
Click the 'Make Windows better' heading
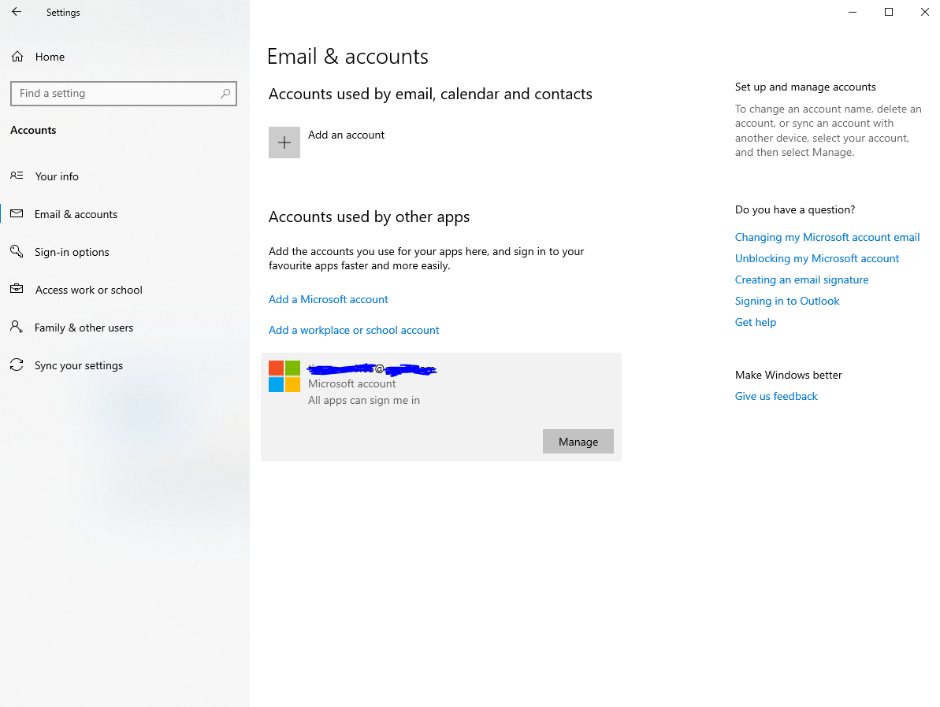point(789,375)
